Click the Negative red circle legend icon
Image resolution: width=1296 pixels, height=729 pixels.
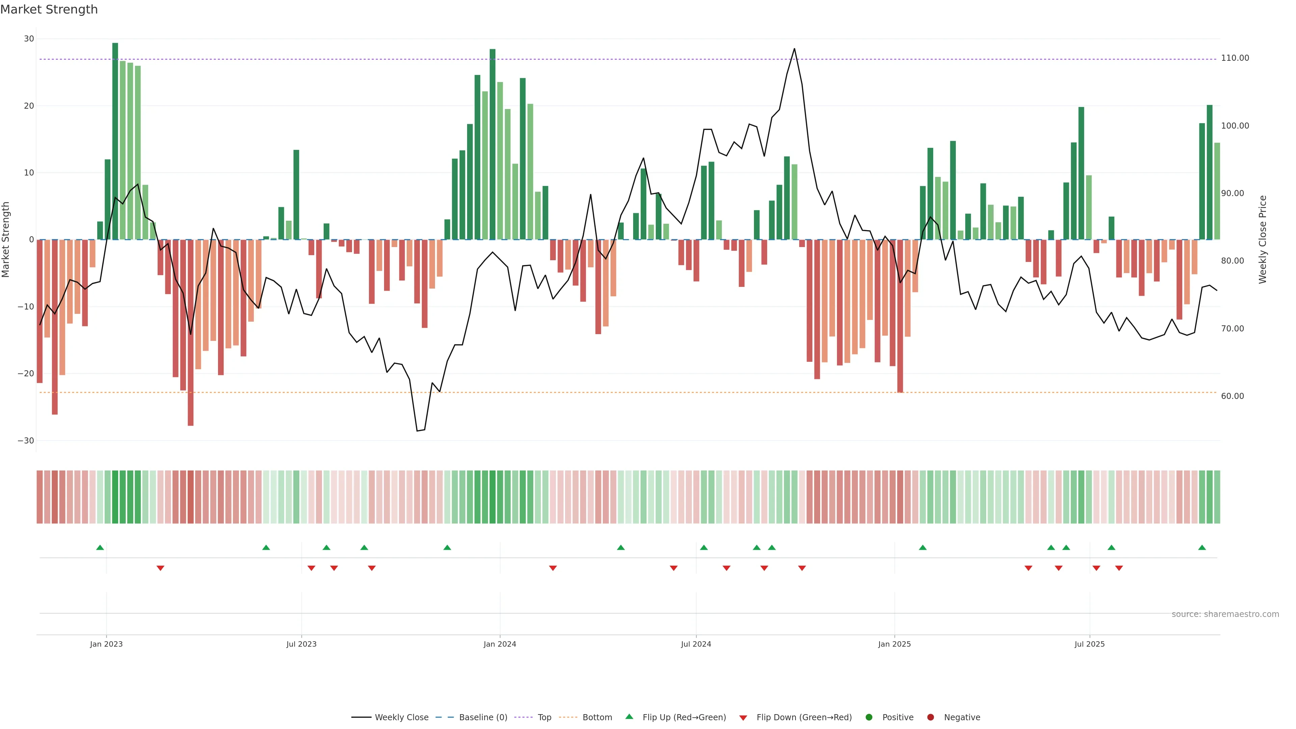click(930, 717)
